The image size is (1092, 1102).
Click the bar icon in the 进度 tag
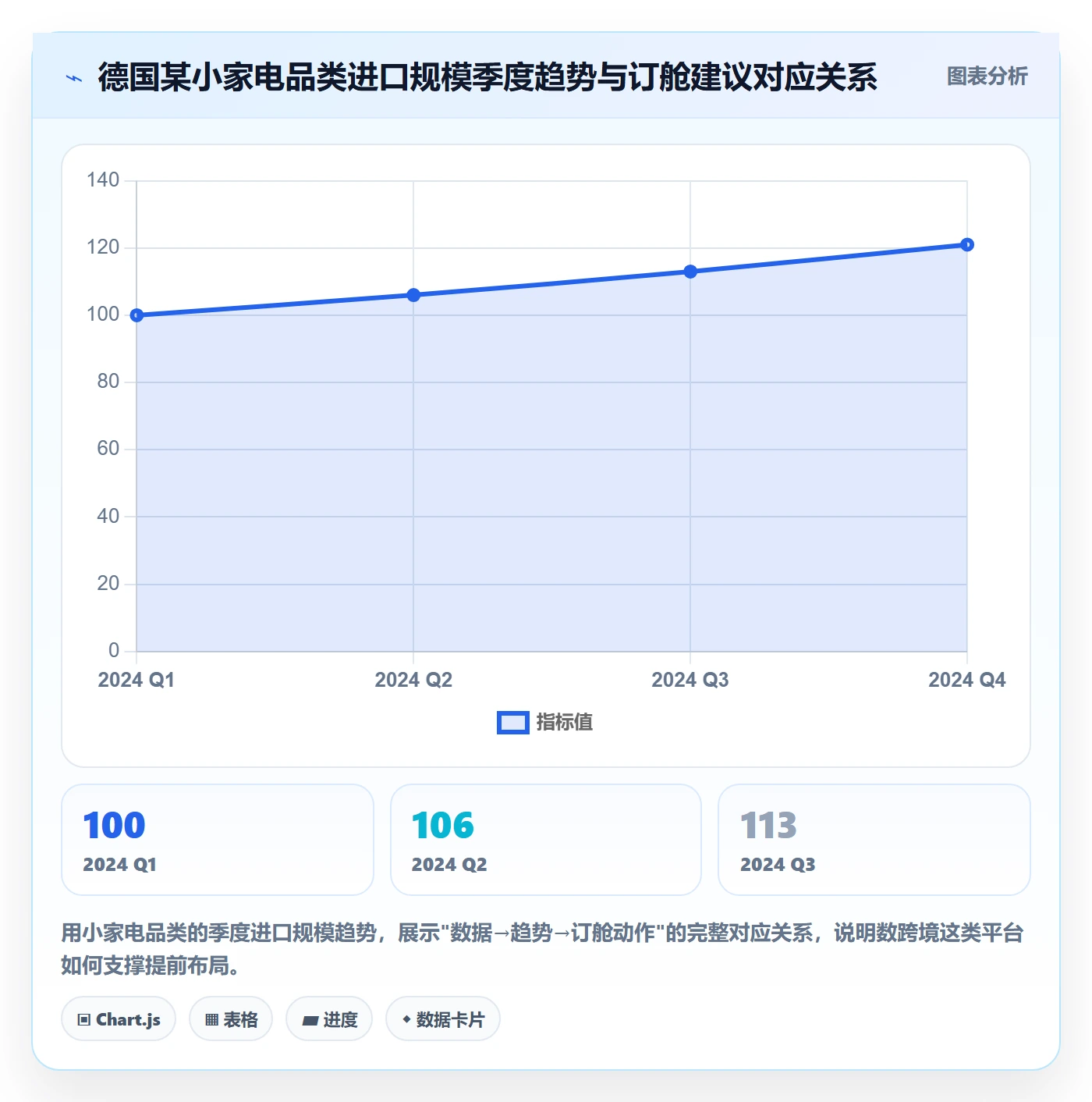pos(310,1020)
